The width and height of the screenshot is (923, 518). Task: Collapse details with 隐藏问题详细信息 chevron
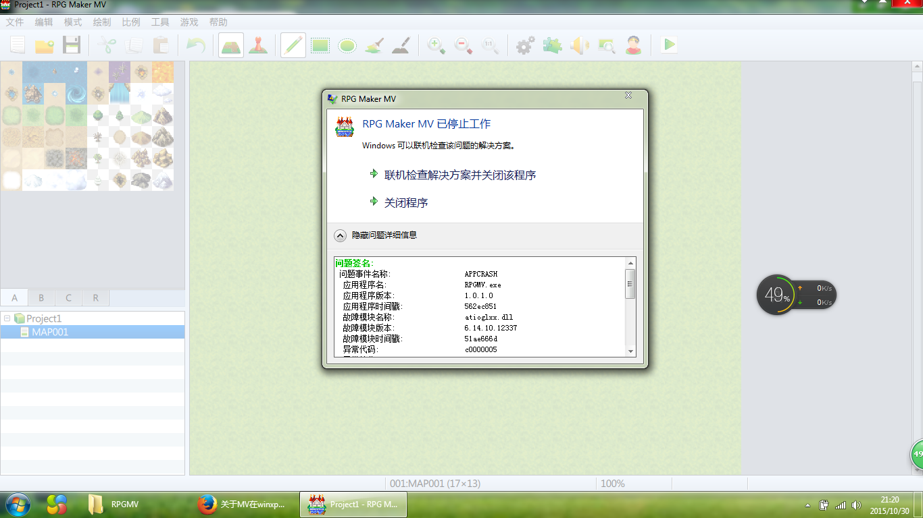tap(341, 235)
